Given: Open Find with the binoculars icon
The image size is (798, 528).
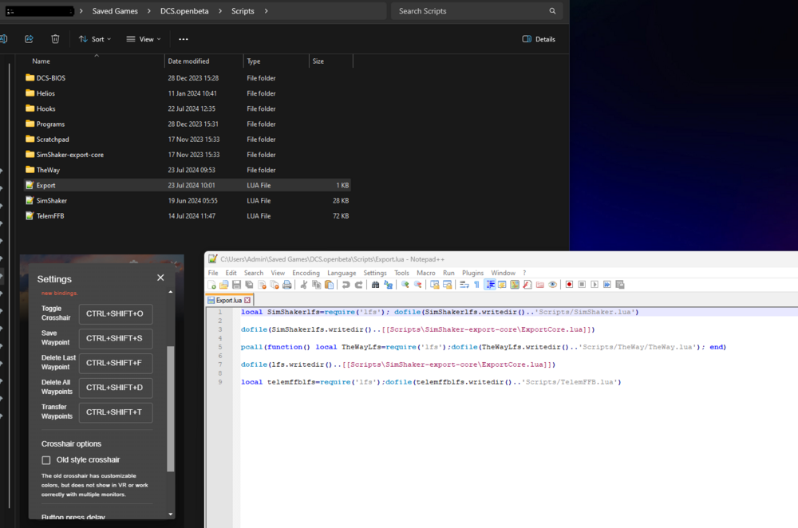Looking at the screenshot, I should 376,285.
